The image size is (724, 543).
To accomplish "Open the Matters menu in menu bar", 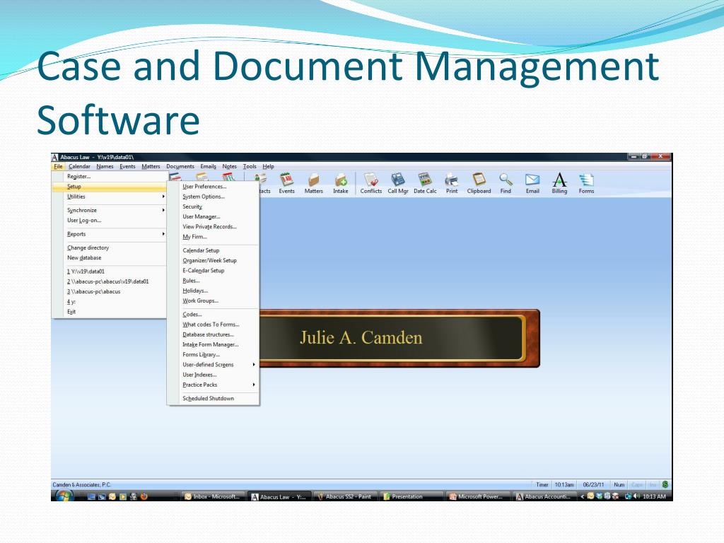I will [151, 166].
